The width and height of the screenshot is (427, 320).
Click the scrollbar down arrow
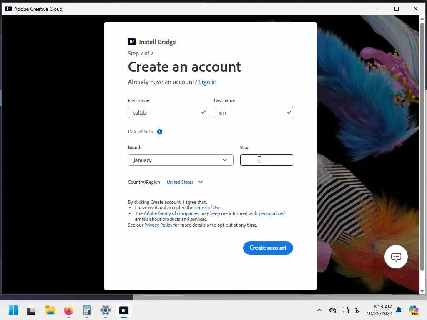[422, 291]
